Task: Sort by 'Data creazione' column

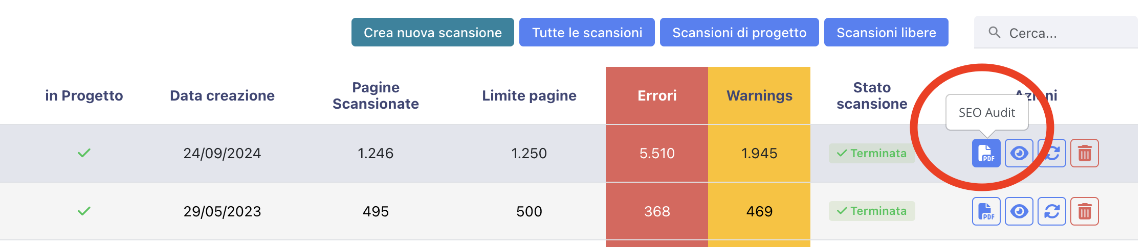Action: point(222,95)
